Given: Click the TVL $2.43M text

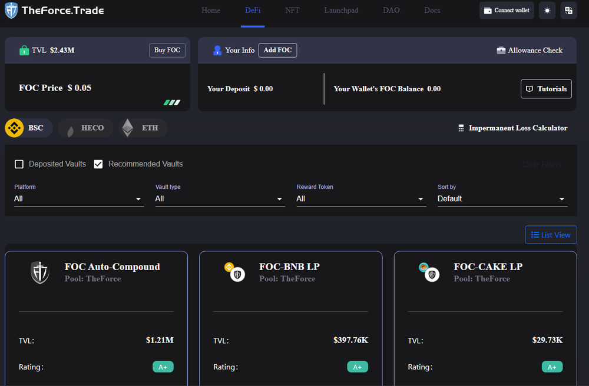Looking at the screenshot, I should click(53, 50).
